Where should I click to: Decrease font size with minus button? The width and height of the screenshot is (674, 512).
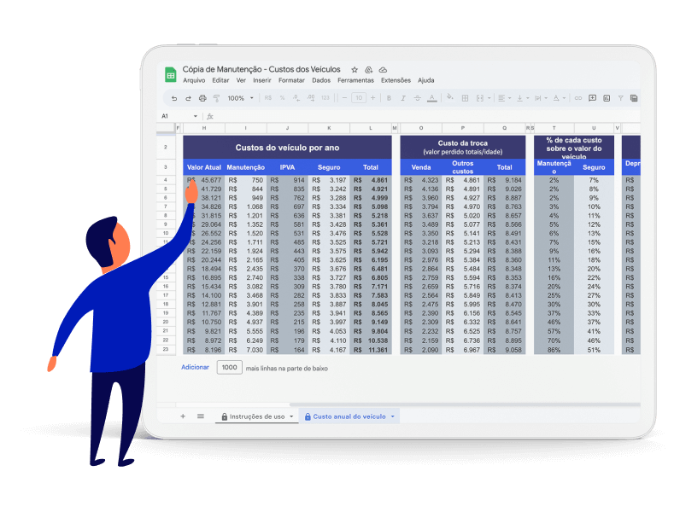coord(344,98)
